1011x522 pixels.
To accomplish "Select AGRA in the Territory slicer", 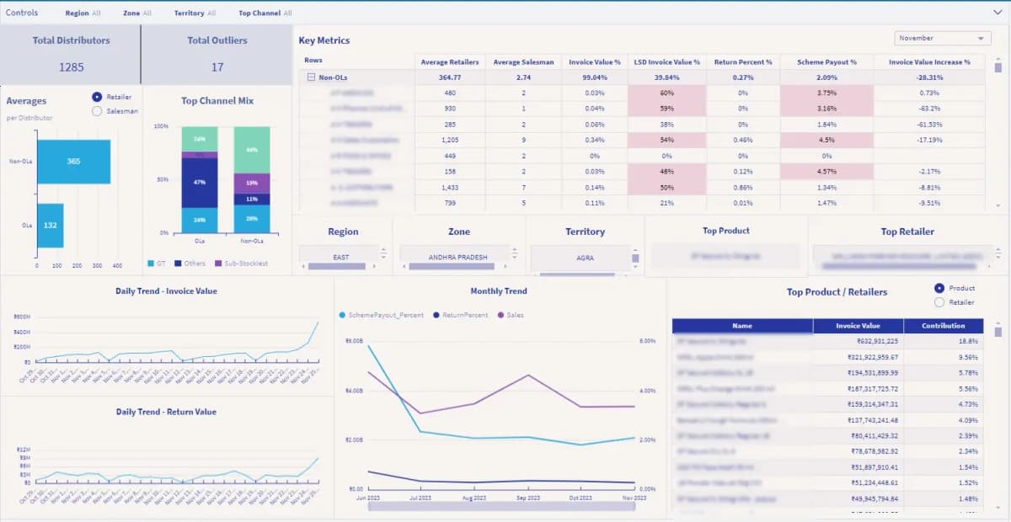I will point(586,257).
